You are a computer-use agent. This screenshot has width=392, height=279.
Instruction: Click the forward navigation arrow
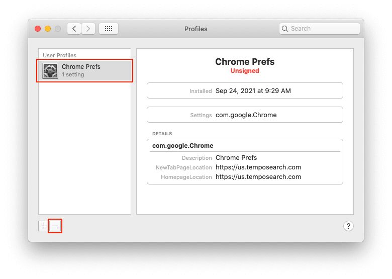(88, 29)
